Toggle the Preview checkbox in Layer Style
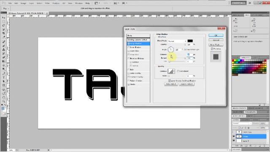The image size is (270, 152). [x=212, y=49]
